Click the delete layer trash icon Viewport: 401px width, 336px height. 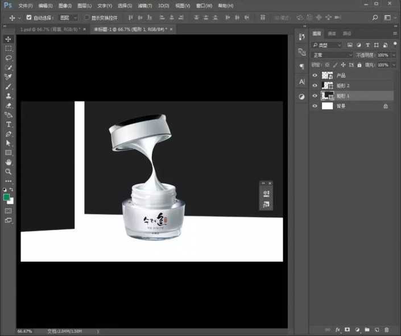(387, 330)
